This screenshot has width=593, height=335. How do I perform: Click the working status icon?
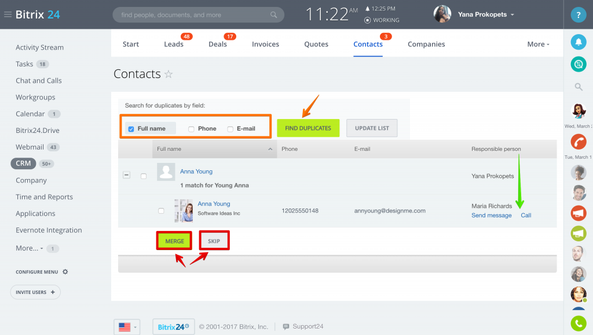click(x=367, y=20)
